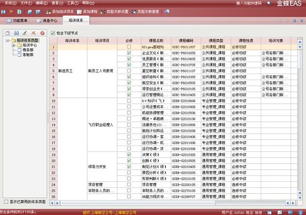Click the 课程名称 column header

(156, 40)
